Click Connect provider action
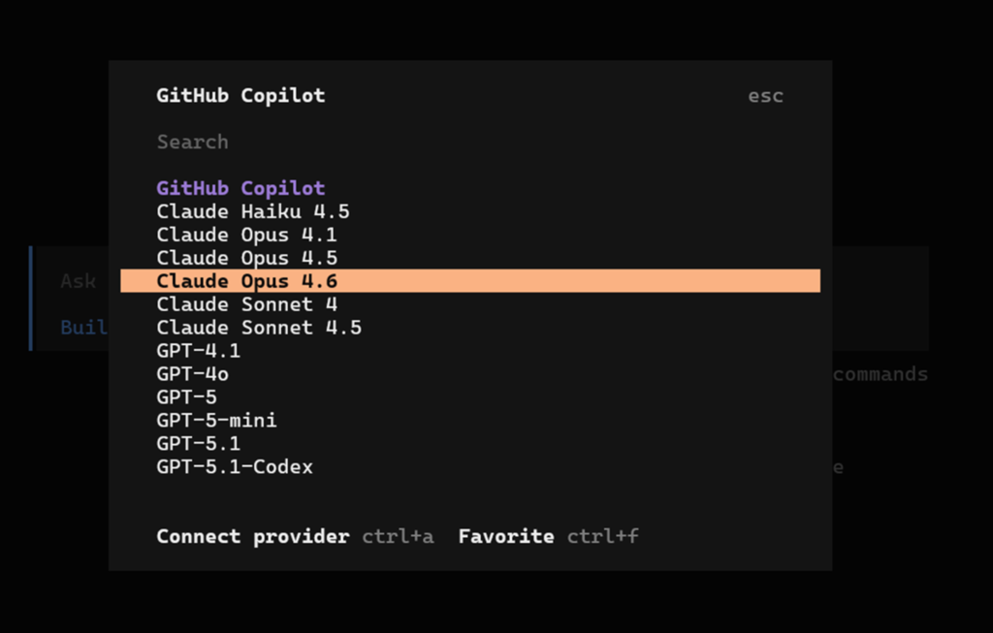Screen dimensions: 993x633 click(x=253, y=536)
